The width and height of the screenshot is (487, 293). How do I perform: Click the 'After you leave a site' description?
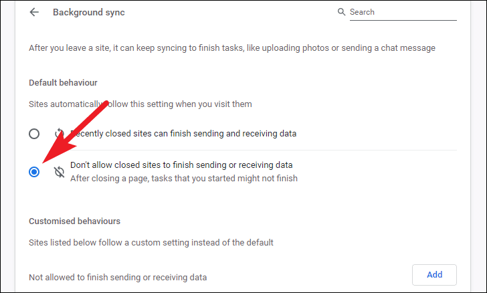point(232,48)
